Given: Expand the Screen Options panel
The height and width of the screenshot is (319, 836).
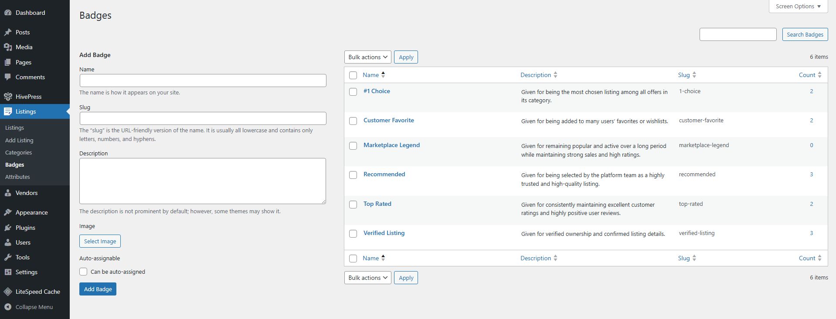Looking at the screenshot, I should click(798, 7).
